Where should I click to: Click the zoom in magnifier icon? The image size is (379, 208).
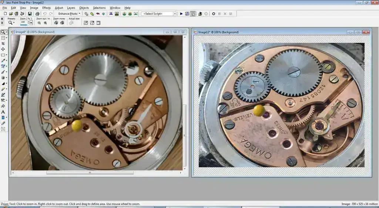tap(46, 23)
